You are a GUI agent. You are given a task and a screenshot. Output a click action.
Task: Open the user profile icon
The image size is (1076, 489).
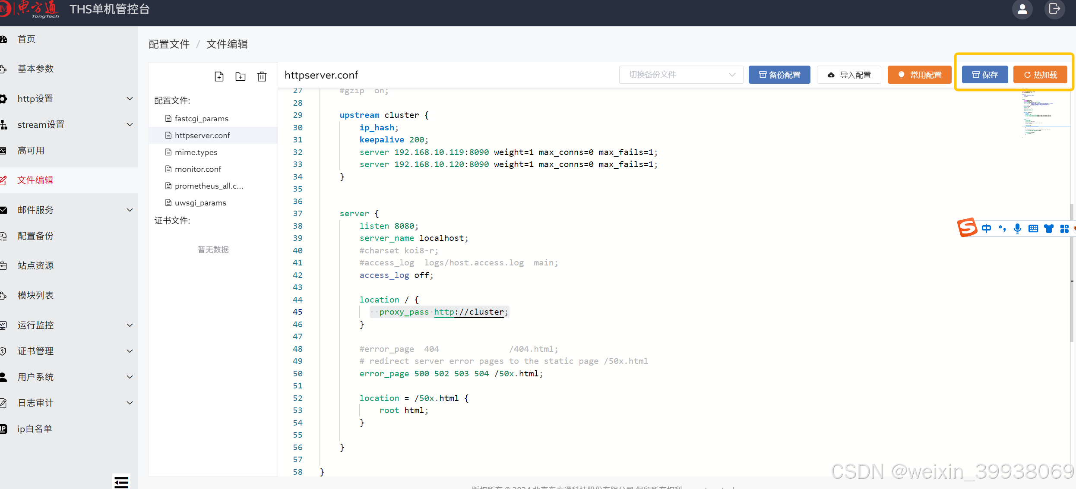click(1022, 9)
